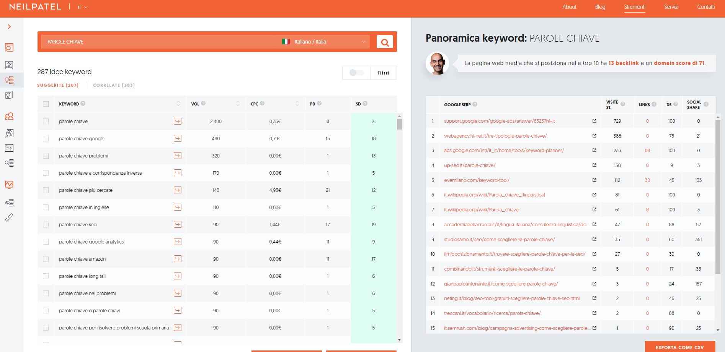This screenshot has height=352, width=725.
Task: Click Neil Patel avatar thumbnail
Action: click(437, 63)
